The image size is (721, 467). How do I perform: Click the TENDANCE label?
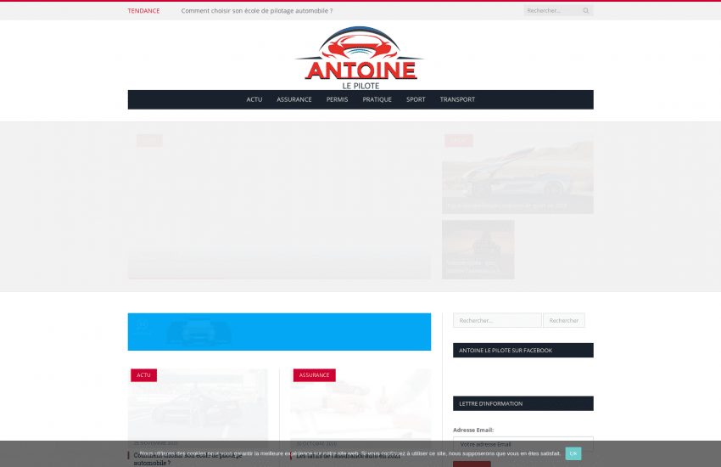point(143,10)
